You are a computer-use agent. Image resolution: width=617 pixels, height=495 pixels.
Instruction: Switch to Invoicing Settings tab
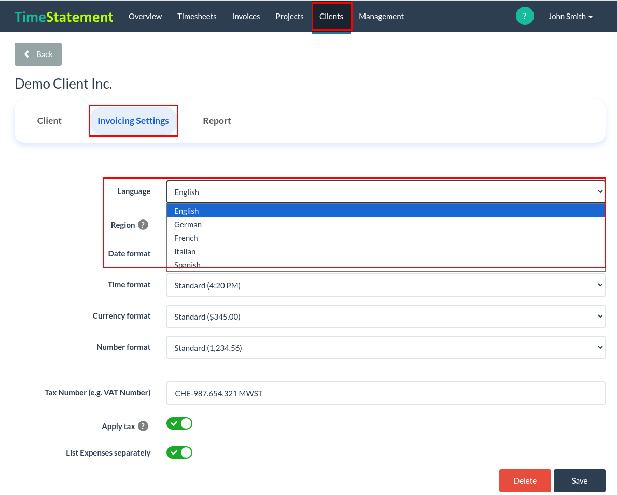point(133,121)
